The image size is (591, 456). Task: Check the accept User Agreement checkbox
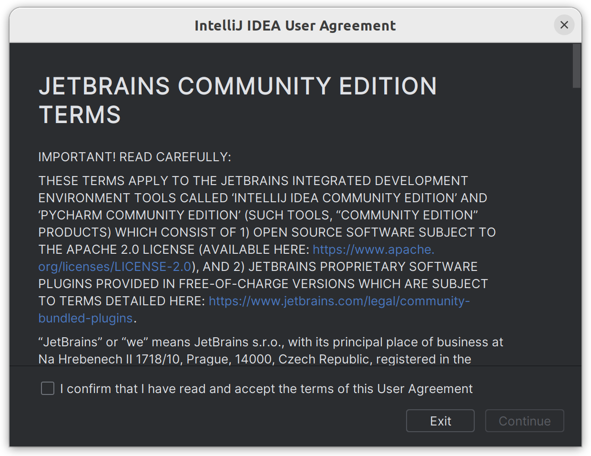[x=48, y=389]
